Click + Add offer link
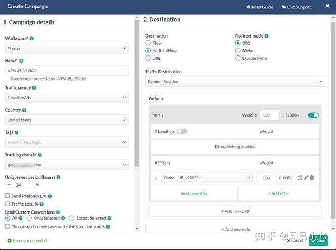 point(278,193)
